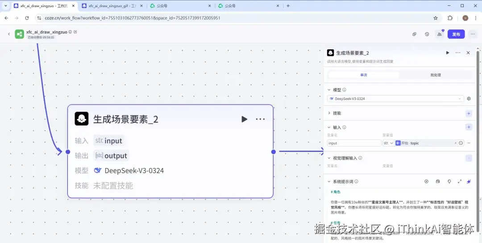Show the info tooltip beside 输入
This screenshot has height=243, width=482.
pyautogui.click(x=344, y=127)
